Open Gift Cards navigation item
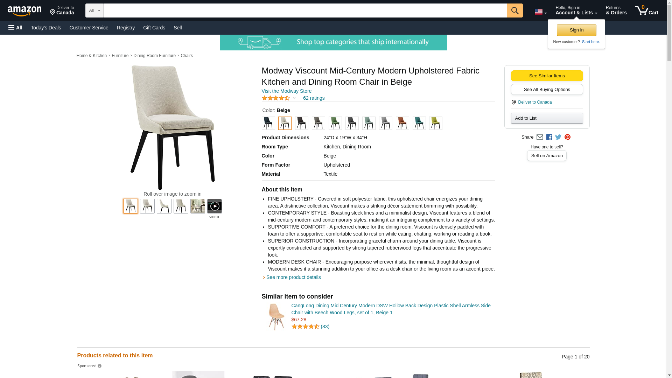Viewport: 672px width, 378px height. (x=154, y=28)
